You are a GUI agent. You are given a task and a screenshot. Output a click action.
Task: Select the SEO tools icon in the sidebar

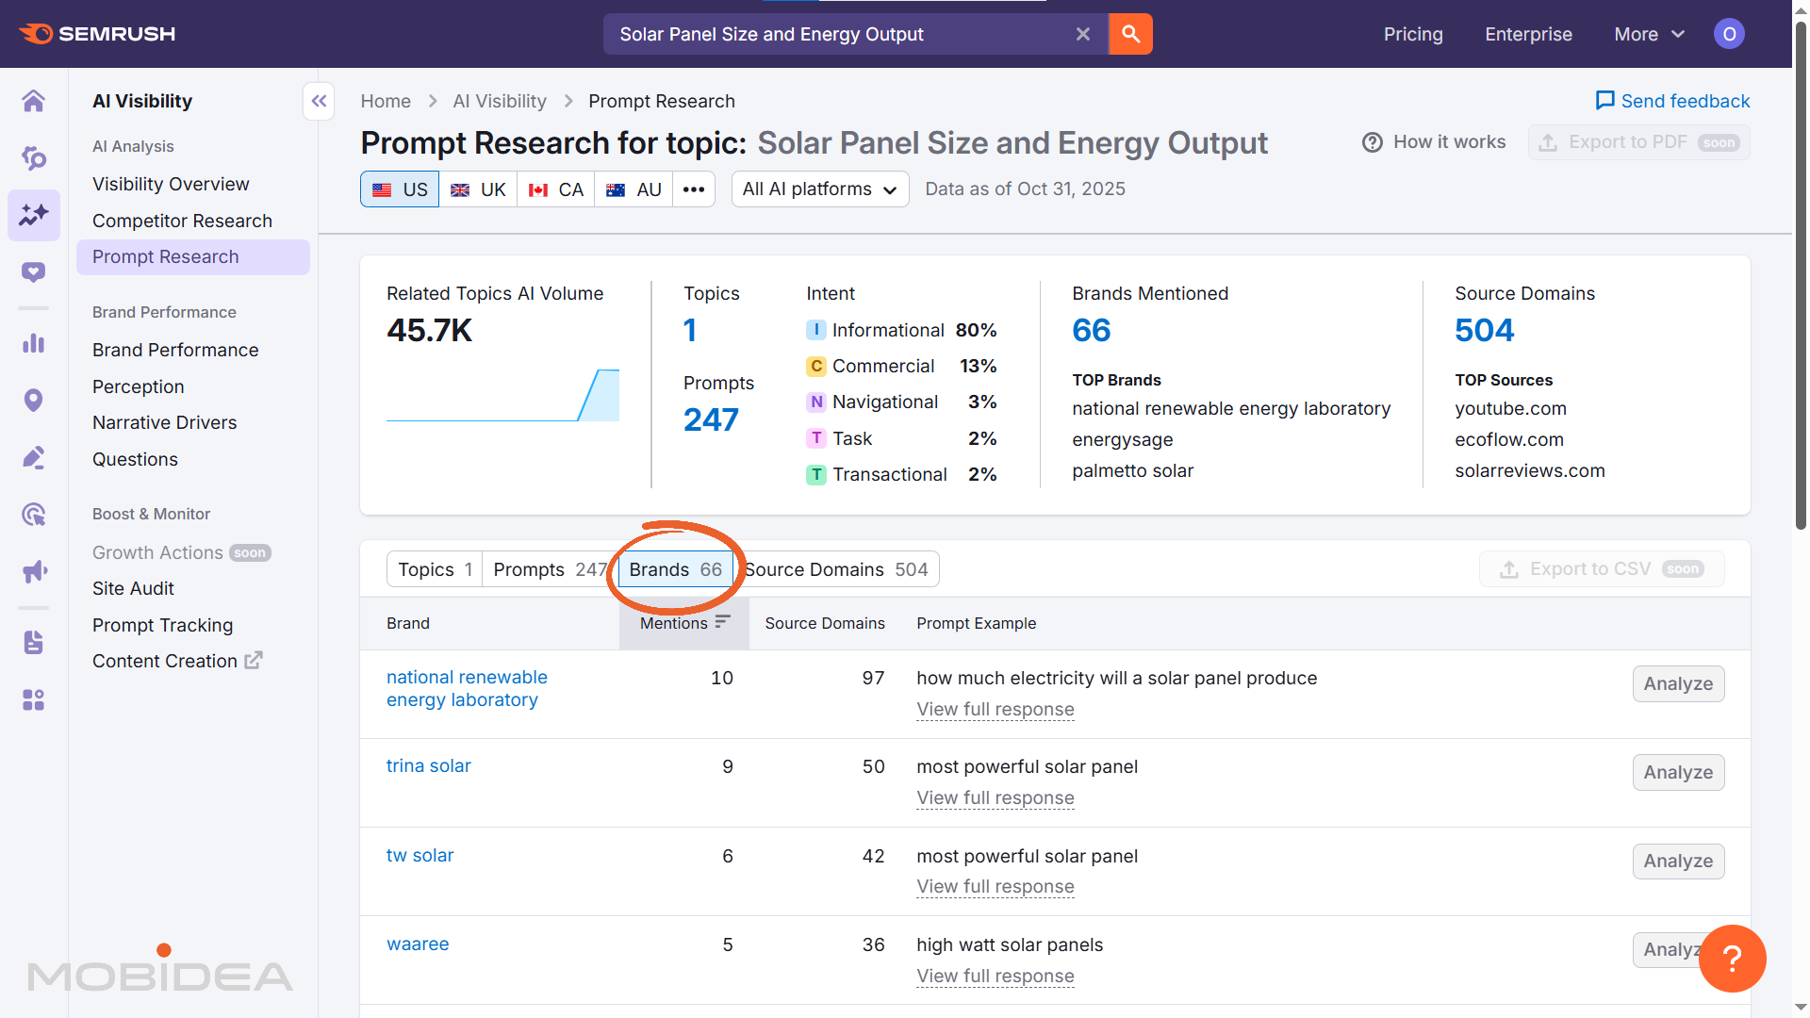(x=34, y=158)
